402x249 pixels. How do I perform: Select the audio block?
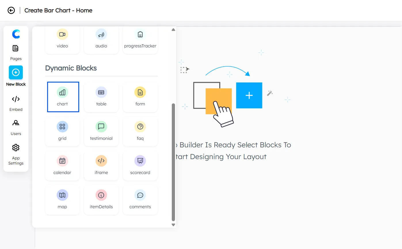click(x=101, y=39)
